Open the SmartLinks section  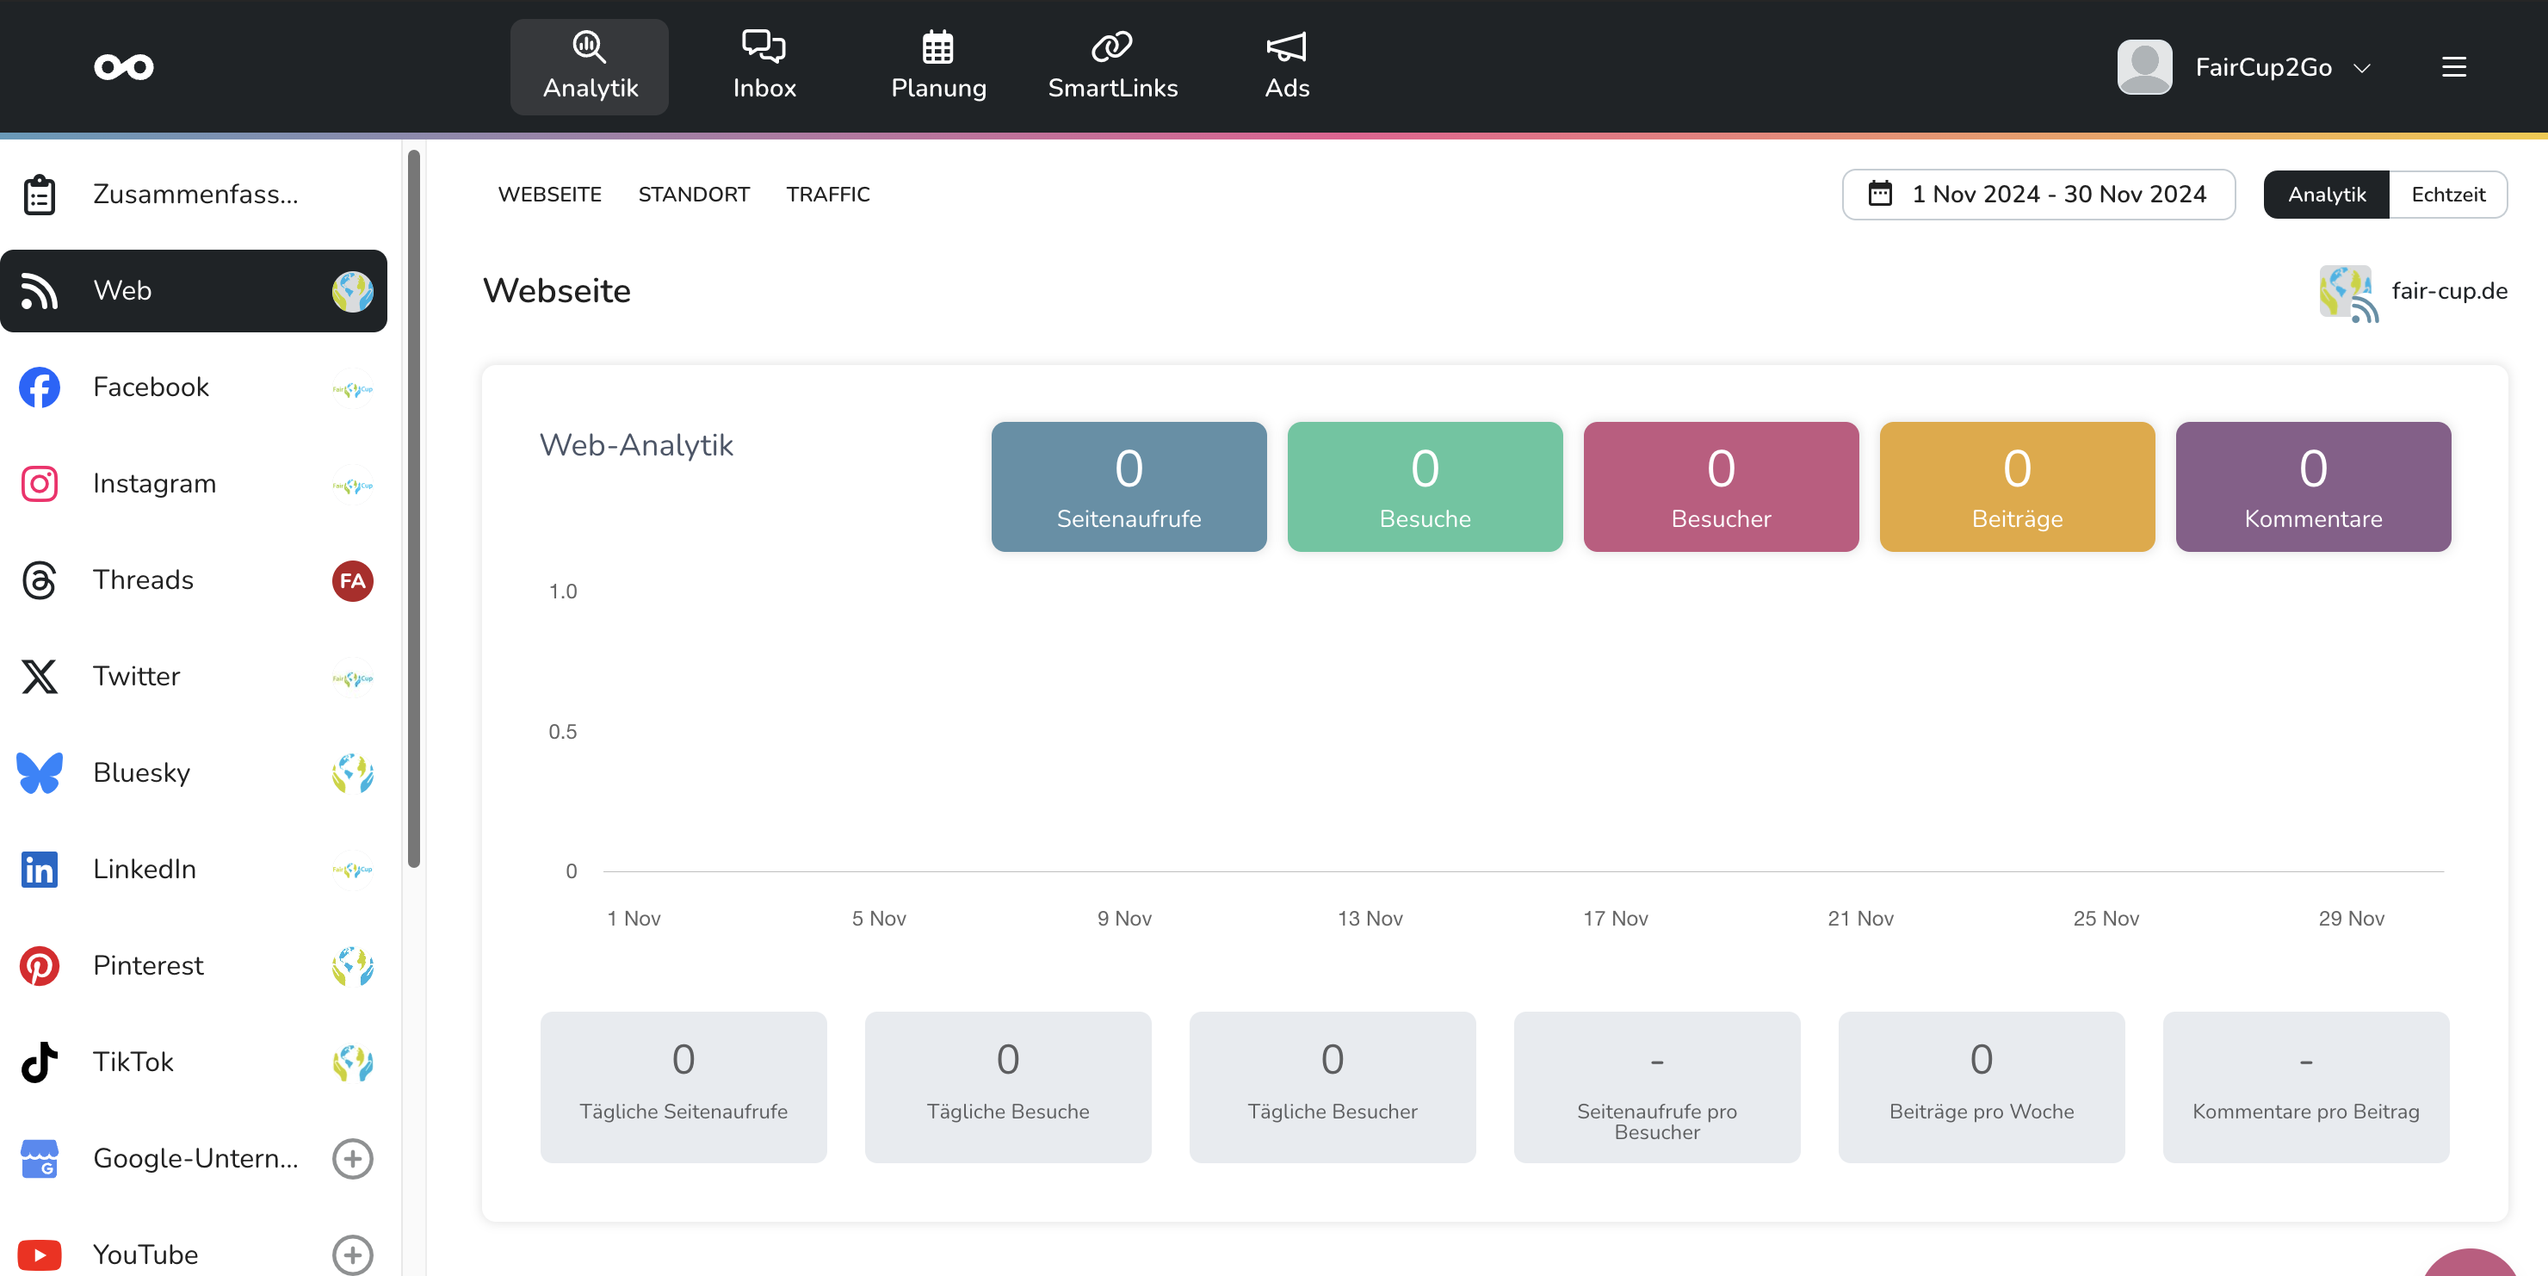click(1113, 66)
